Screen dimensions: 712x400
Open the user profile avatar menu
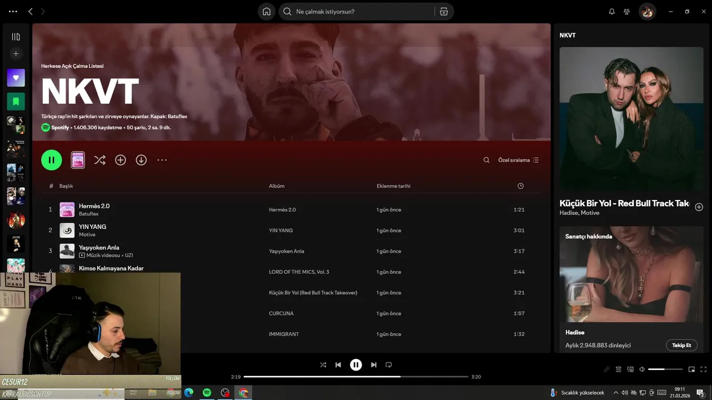647,12
